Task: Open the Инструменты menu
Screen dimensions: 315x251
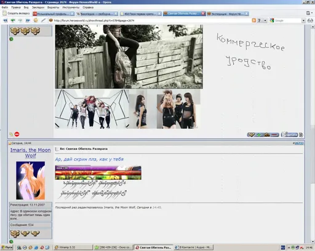Action: (71, 7)
